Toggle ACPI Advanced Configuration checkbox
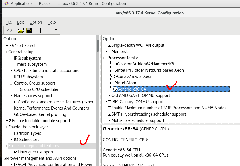This screenshot has width=240, height=166. [16, 165]
